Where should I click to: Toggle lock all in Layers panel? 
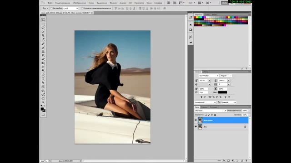click(215, 115)
